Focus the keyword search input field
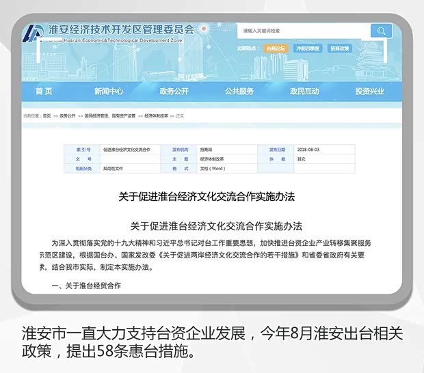 [x=304, y=31]
